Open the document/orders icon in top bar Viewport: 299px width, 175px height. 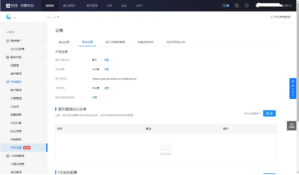tap(237, 5)
